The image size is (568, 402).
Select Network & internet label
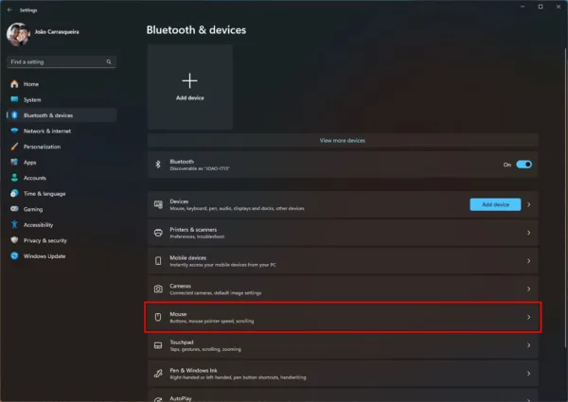click(x=47, y=131)
